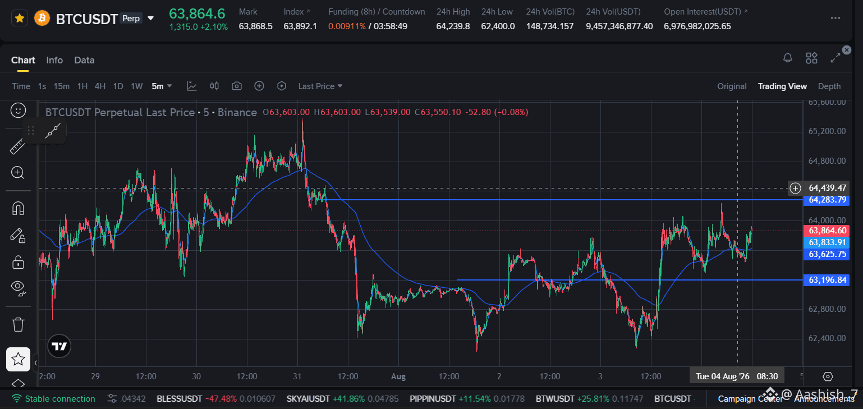863x409 pixels.
Task: Click the Stable connection status indicator
Action: [54, 399]
